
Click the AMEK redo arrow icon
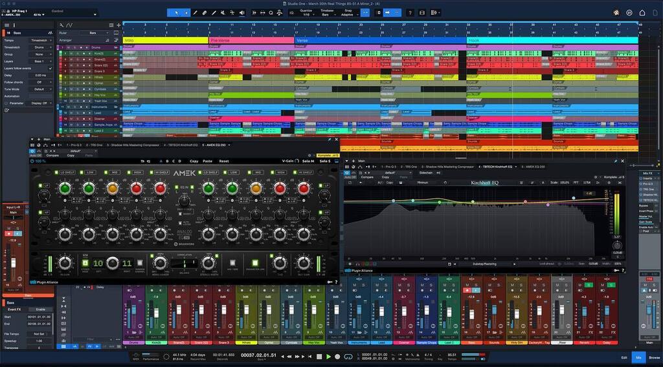pyautogui.click(x=148, y=161)
